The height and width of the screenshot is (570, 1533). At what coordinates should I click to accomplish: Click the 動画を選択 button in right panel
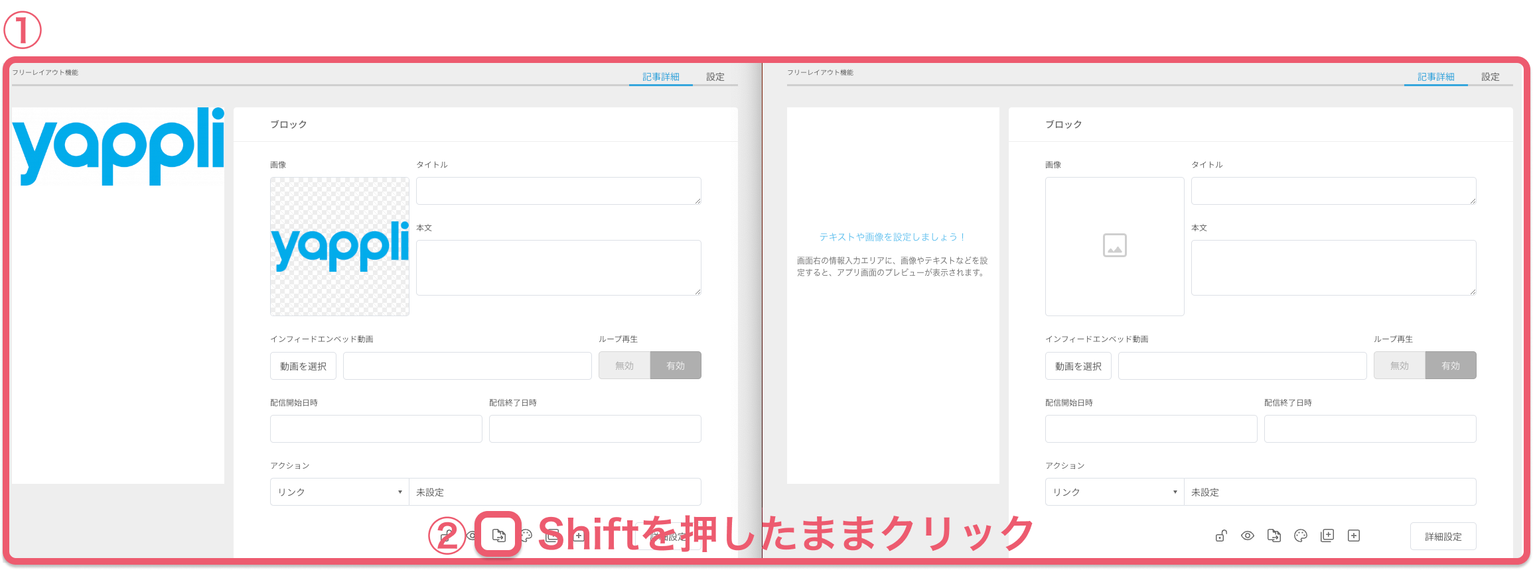tap(1078, 366)
